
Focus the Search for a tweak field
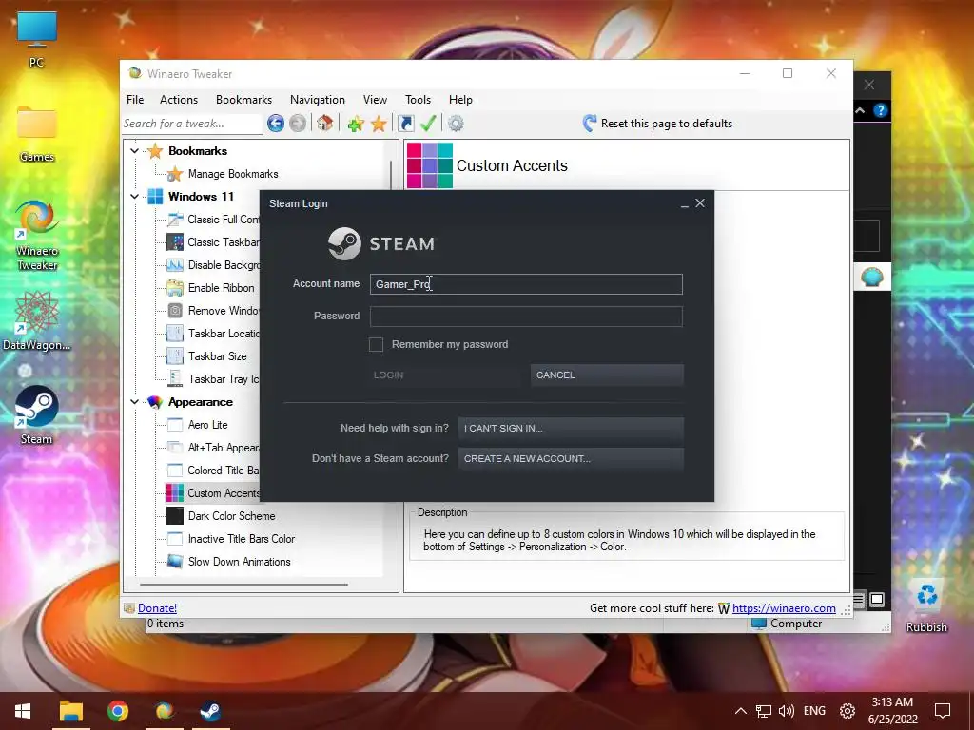(x=192, y=124)
